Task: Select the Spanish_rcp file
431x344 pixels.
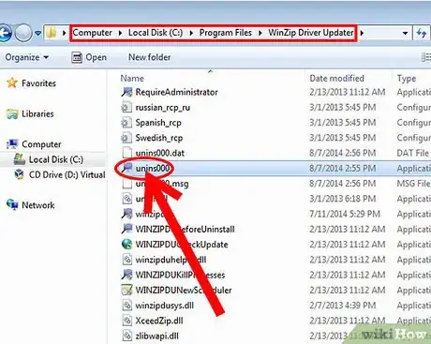Action: 158,123
